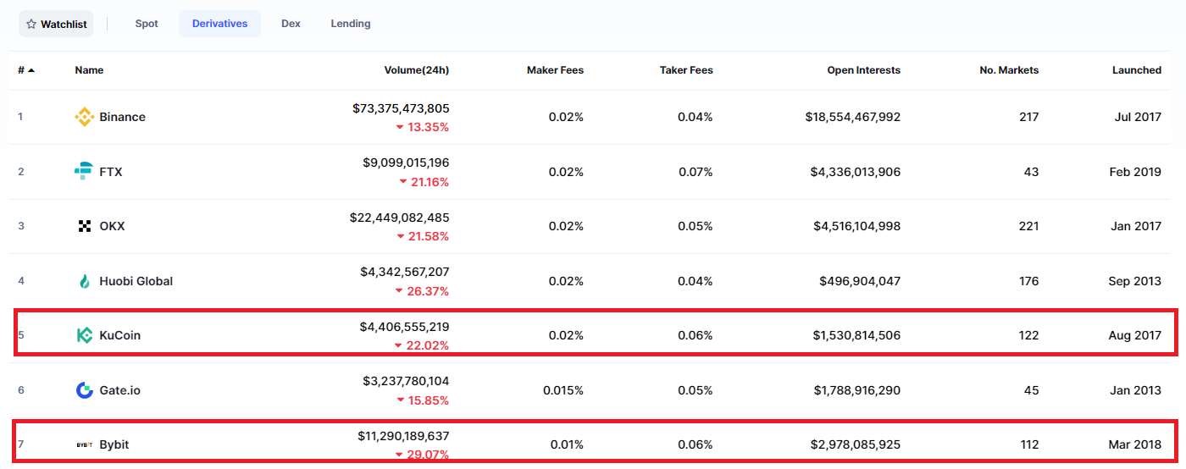The image size is (1186, 469).
Task: Open the KuCoin exchange link
Action: click(120, 335)
